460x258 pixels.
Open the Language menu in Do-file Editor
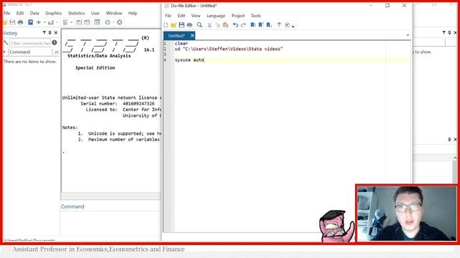216,16
